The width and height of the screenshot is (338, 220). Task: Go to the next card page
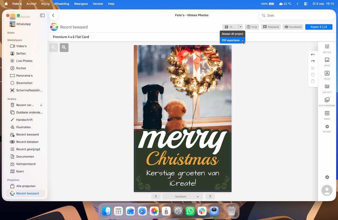click(x=210, y=197)
